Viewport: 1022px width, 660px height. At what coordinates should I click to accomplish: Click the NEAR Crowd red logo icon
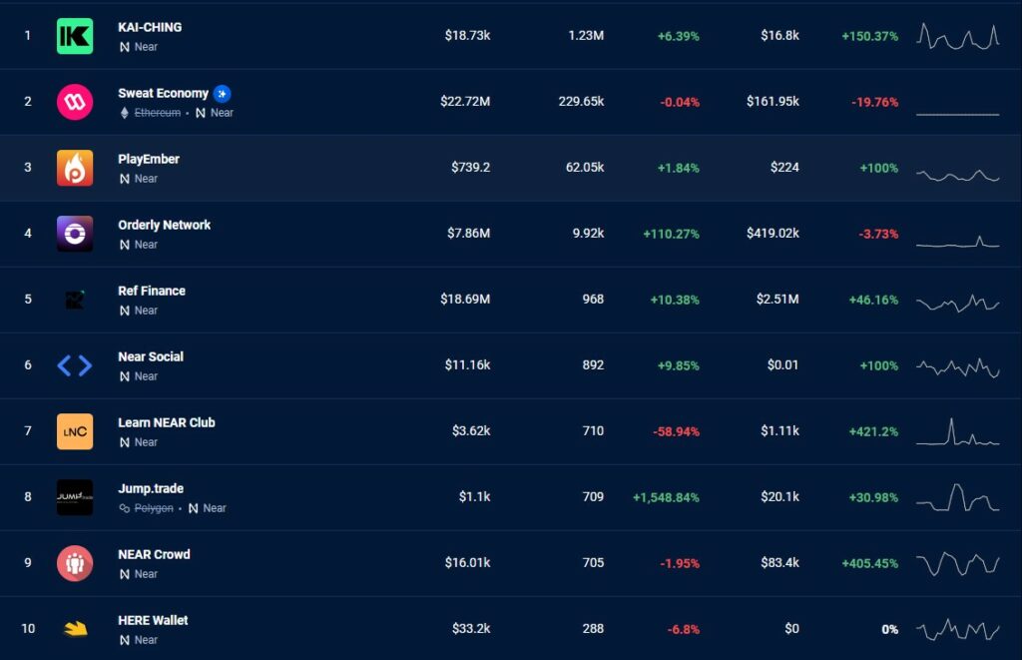(75, 563)
